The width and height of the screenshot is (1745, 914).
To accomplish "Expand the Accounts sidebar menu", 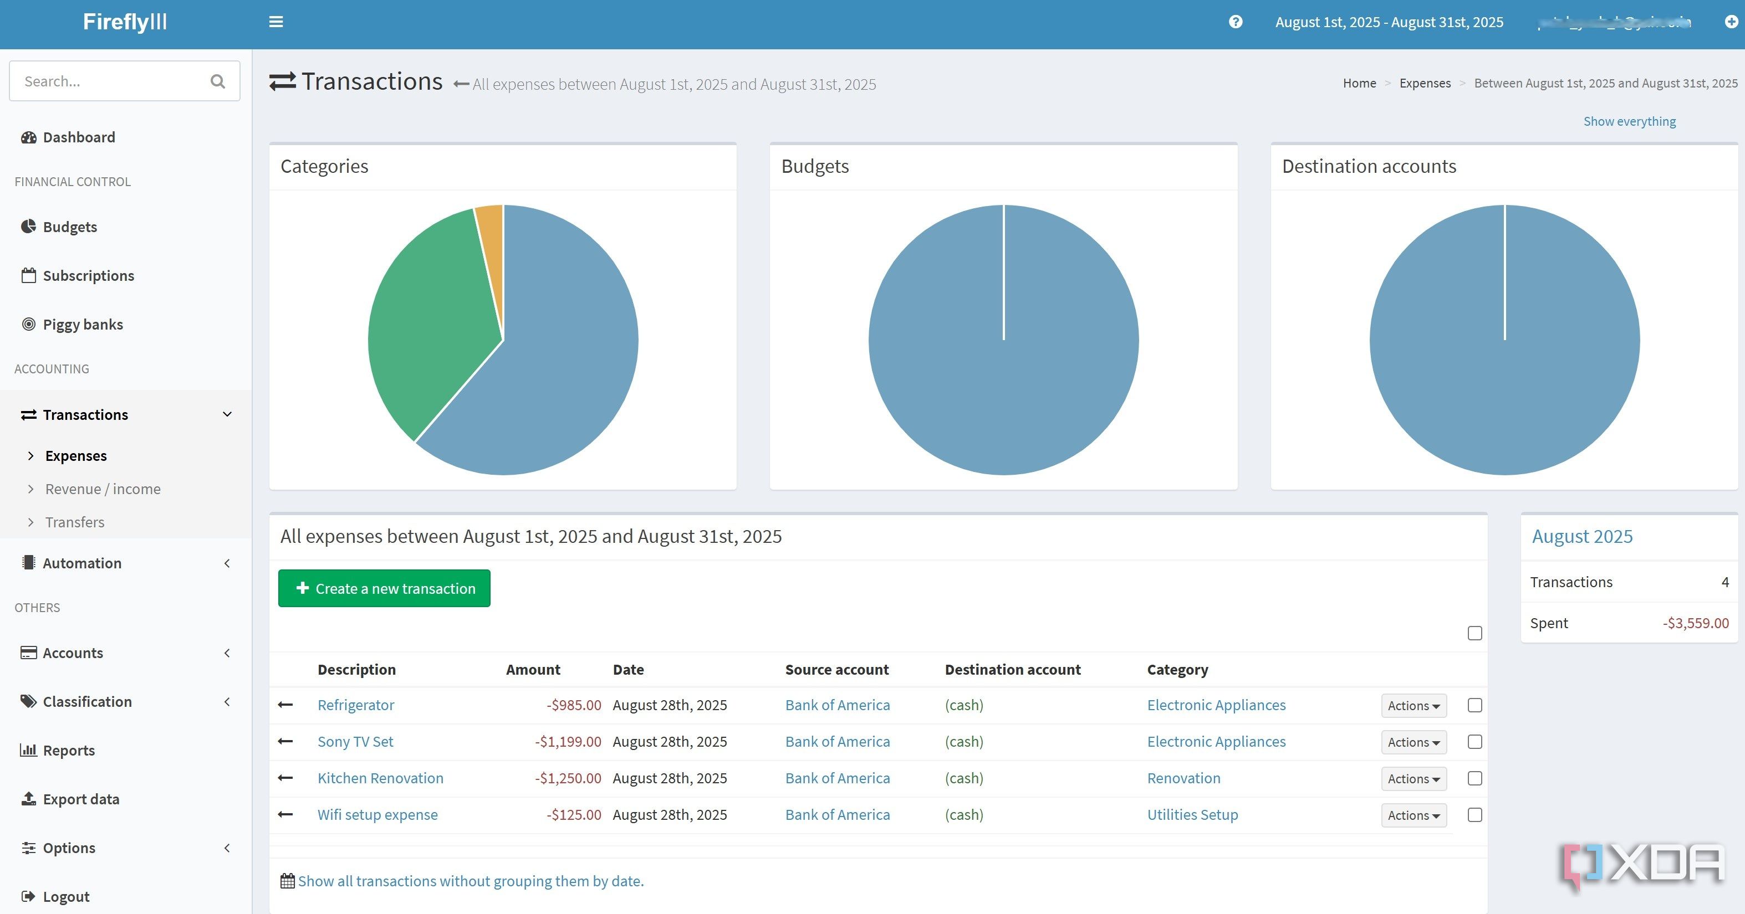I will [126, 653].
